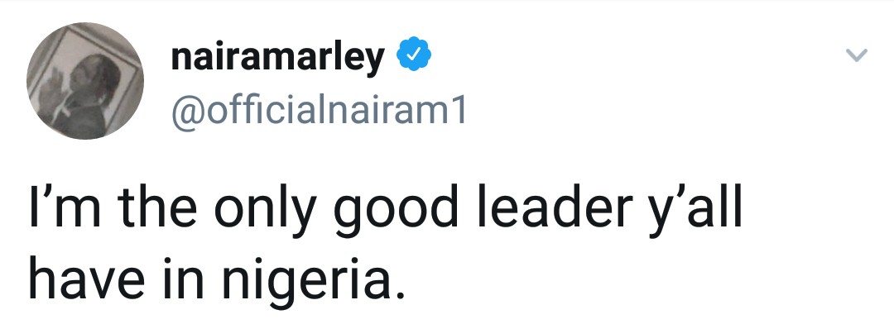Click the blue verified badge icon

[414, 54]
